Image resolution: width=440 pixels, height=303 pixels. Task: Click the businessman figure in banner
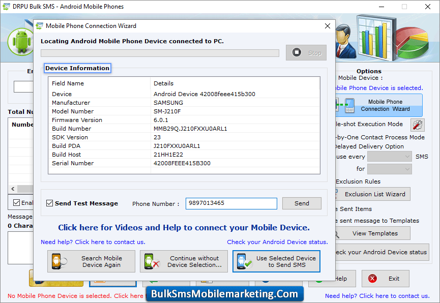[345, 42]
